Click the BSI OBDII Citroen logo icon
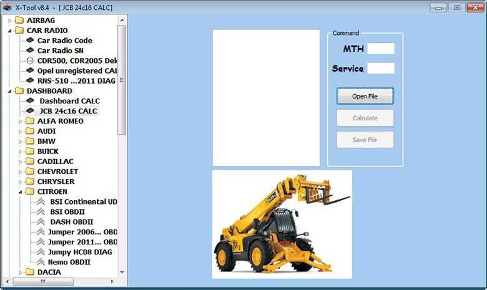Image resolution: width=487 pixels, height=290 pixels. click(41, 211)
